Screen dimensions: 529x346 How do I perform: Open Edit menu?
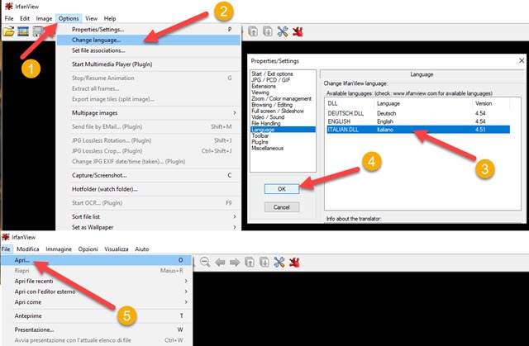(25, 18)
